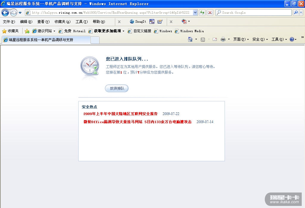Open the Windows Media favorites link
Image resolution: width=305 pixels, height=208 pixels.
(x=189, y=31)
